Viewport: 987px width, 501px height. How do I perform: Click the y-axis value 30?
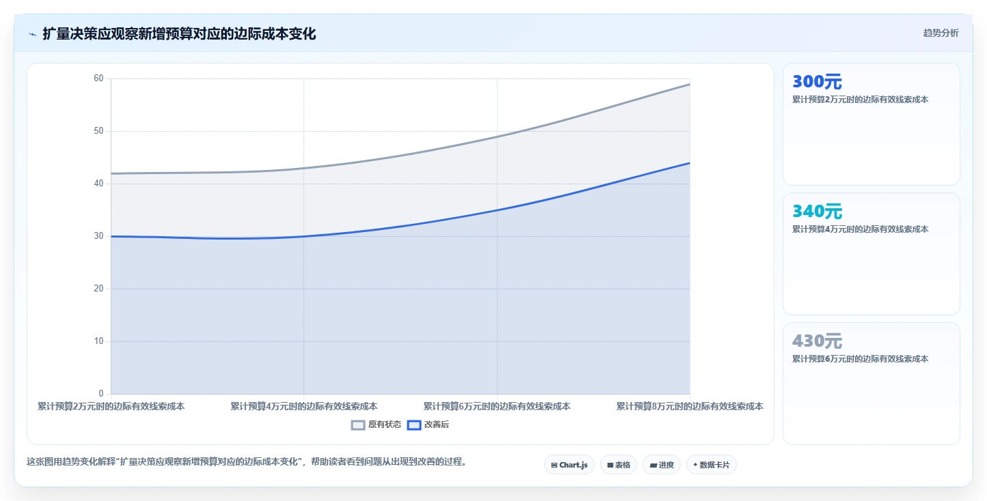(98, 236)
